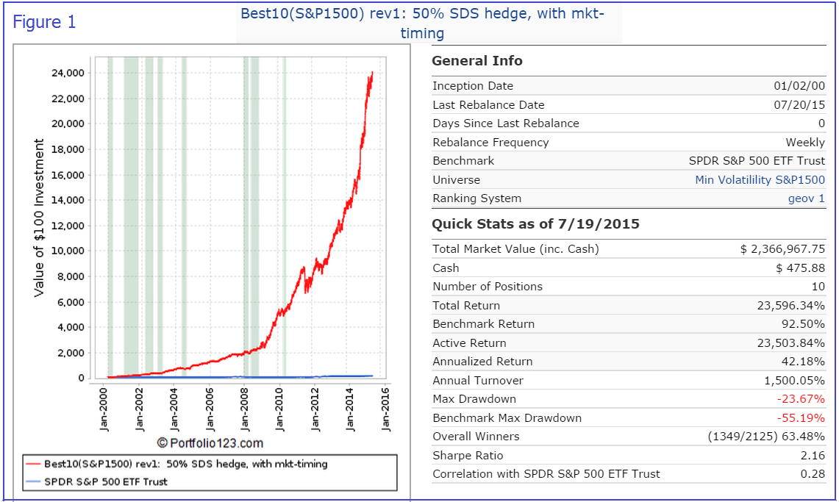This screenshot has height=502, width=839.
Task: Click the Days Since Last Rebalance label
Action: coord(506,123)
